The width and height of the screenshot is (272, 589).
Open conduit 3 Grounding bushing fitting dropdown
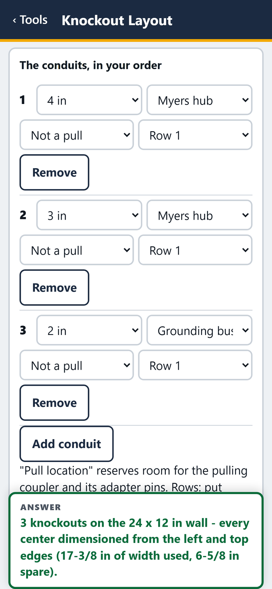pyautogui.click(x=199, y=330)
